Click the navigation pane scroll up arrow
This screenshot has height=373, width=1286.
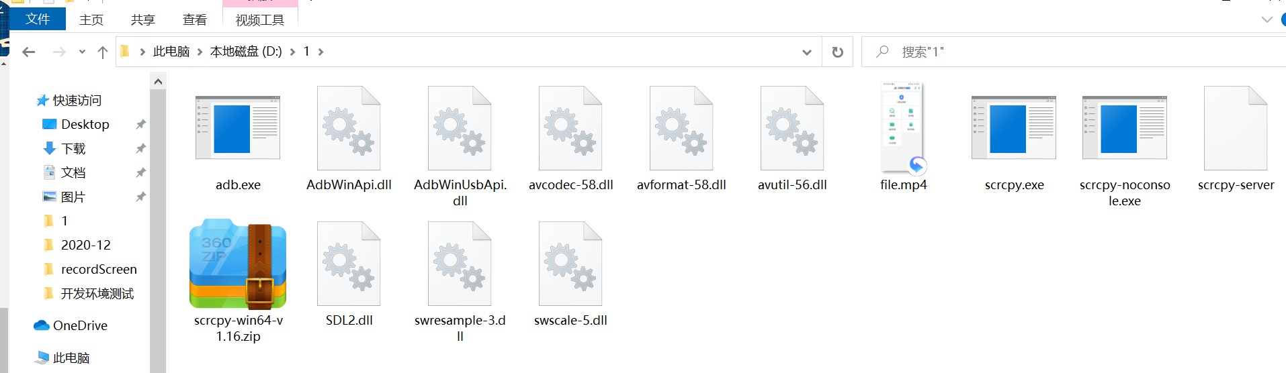(x=158, y=82)
